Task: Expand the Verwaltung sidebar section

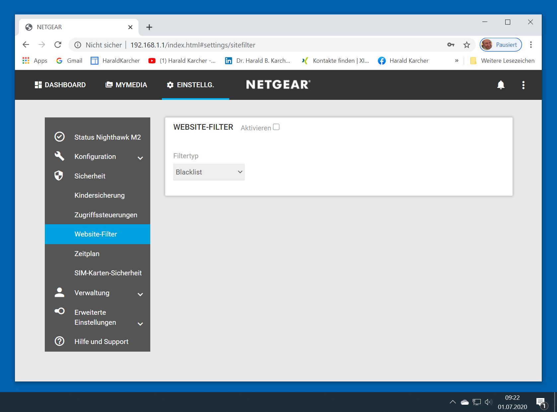Action: coord(140,294)
